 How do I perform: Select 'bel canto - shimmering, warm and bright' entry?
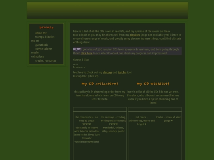(x=141, y=120)
